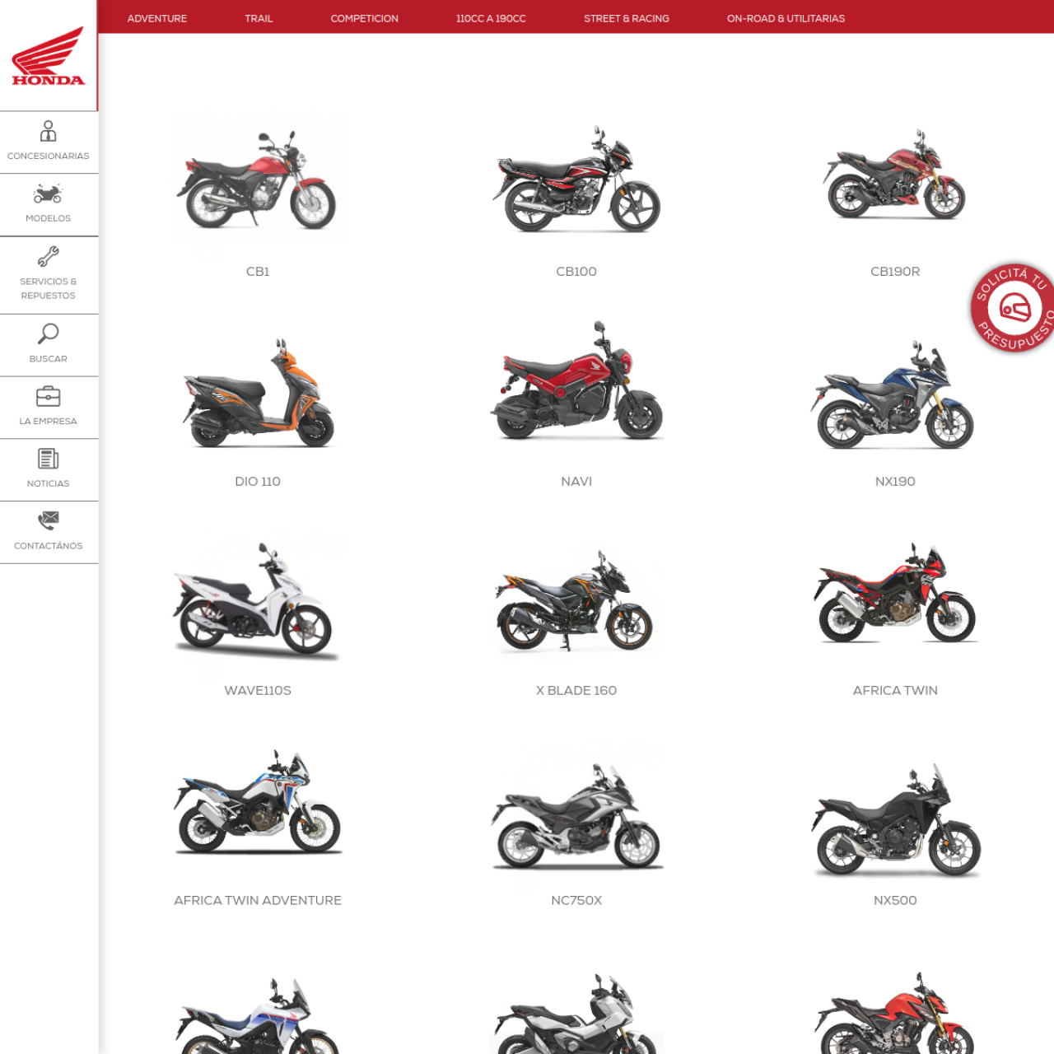Click the SERVICIOS & REPUESTOS sidebar label

pyautogui.click(x=48, y=288)
